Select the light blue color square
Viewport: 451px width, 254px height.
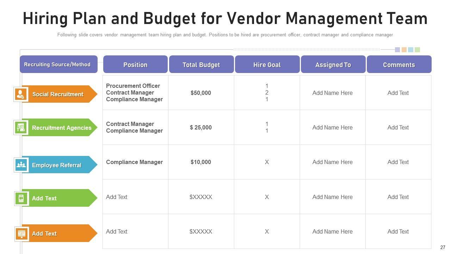(x=410, y=50)
